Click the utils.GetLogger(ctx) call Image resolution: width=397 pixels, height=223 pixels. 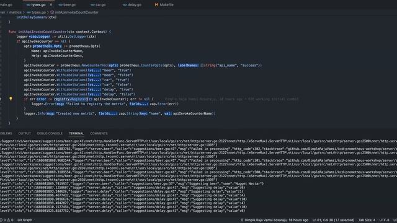(77, 37)
